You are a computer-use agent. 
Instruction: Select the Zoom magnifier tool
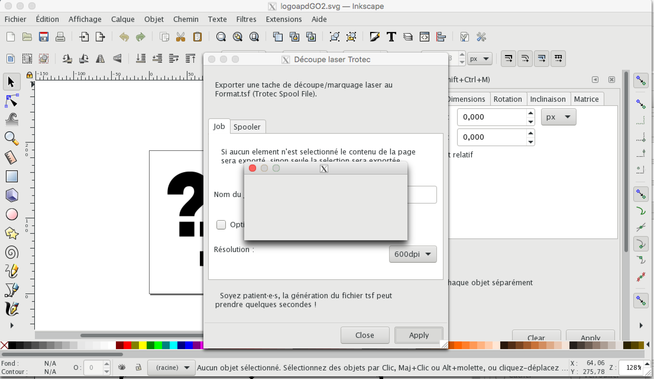point(12,138)
